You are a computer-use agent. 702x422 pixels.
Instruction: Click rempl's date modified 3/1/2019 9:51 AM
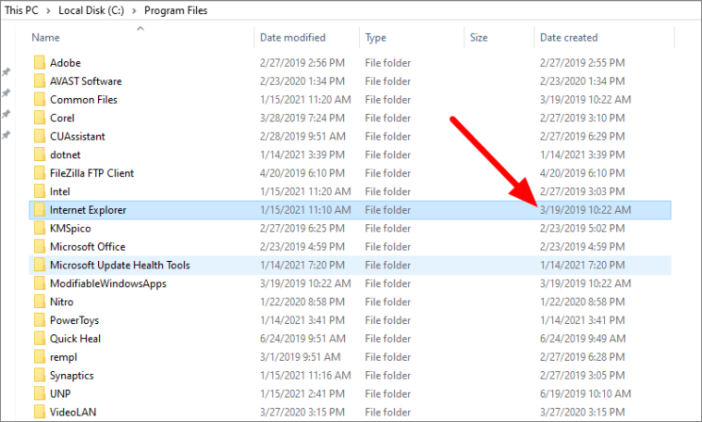pos(300,356)
